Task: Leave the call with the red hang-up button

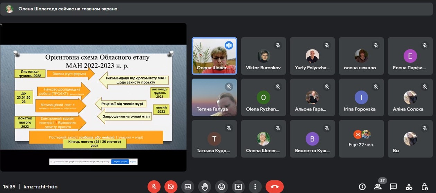Action: [x=274, y=187]
